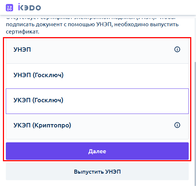Open the info icon beside УНЭП
196x186 pixels.
coord(177,49)
